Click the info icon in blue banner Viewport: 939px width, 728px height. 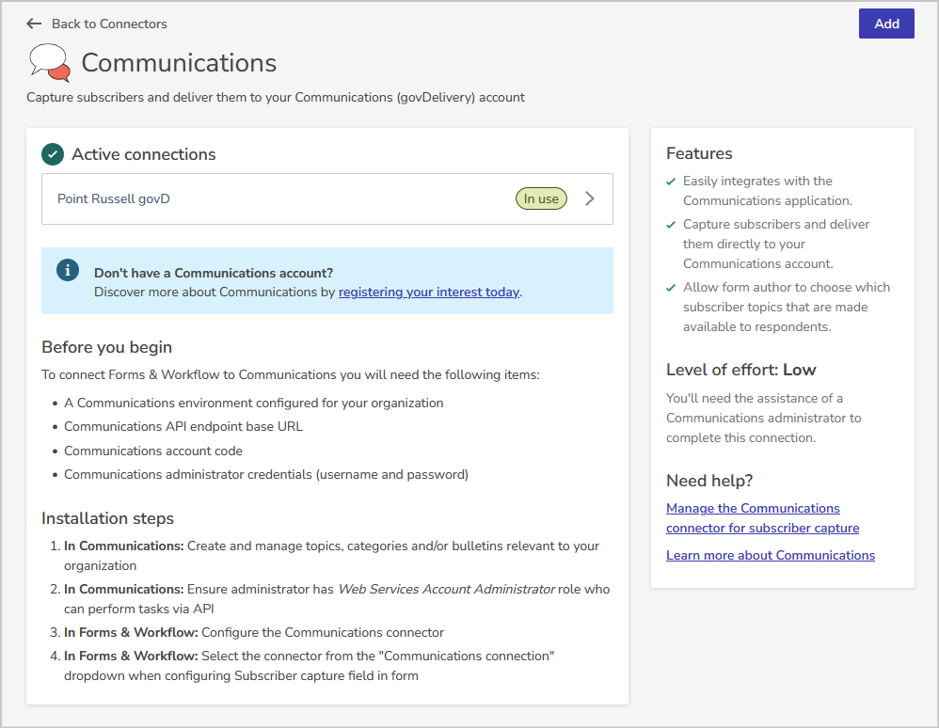point(68,270)
